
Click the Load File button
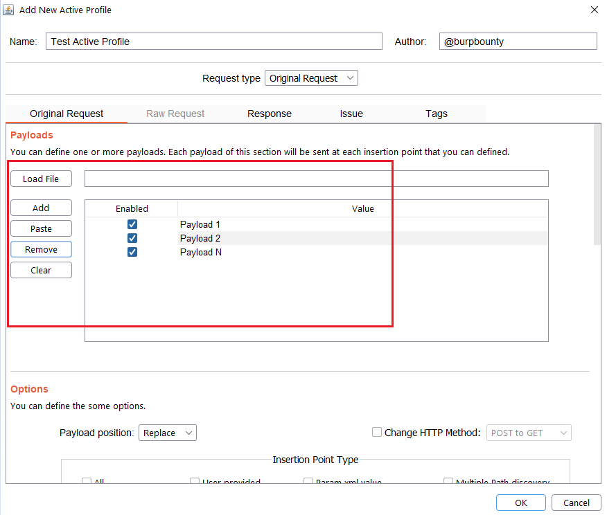(x=41, y=179)
